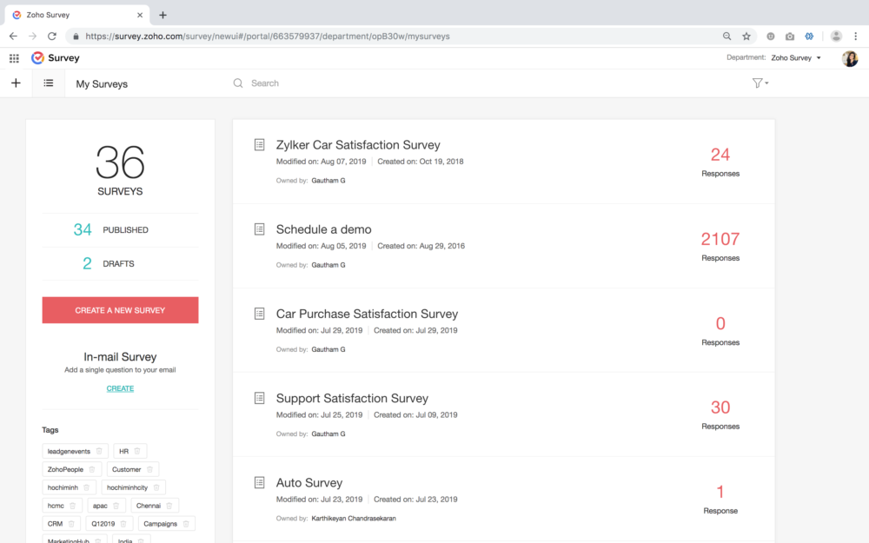This screenshot has width=869, height=543.
Task: Delete the Chennai tag
Action: [170, 505]
